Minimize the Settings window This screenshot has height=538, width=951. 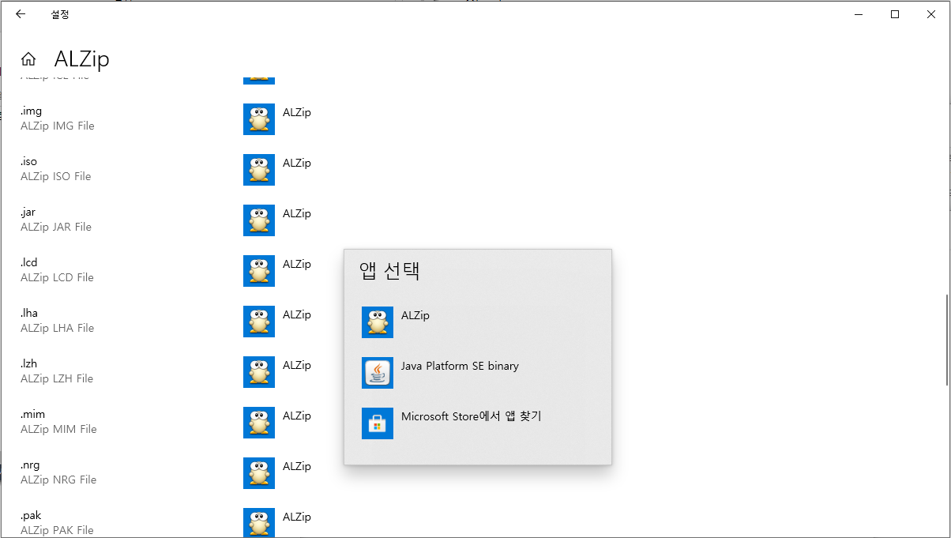pos(859,14)
